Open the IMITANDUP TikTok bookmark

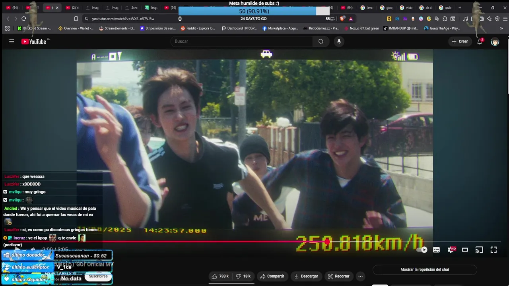[x=401, y=28]
